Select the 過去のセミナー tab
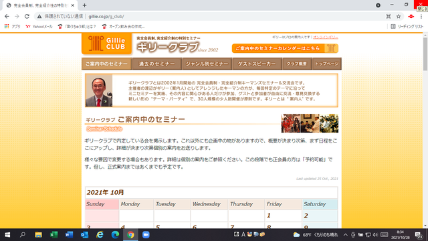Viewport: 428px width, 241px height. [156, 64]
